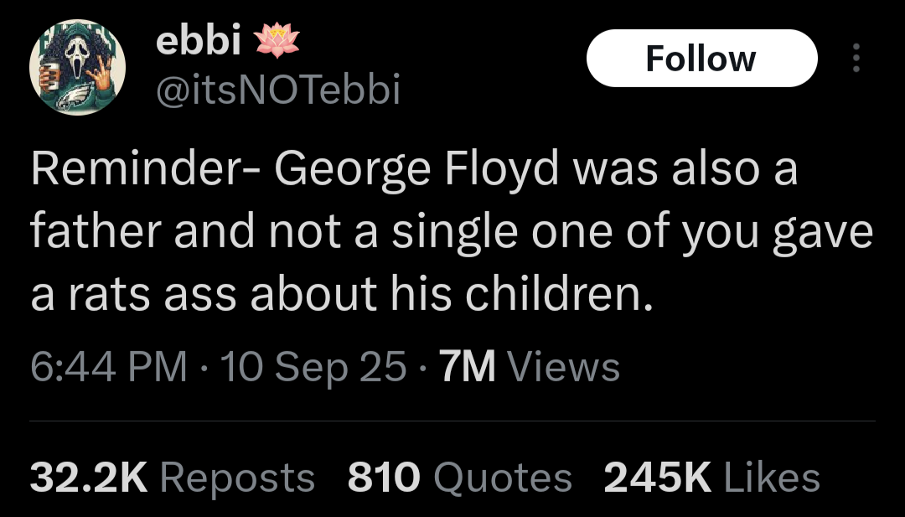Open the @itsNOTebbi handle link

[278, 90]
